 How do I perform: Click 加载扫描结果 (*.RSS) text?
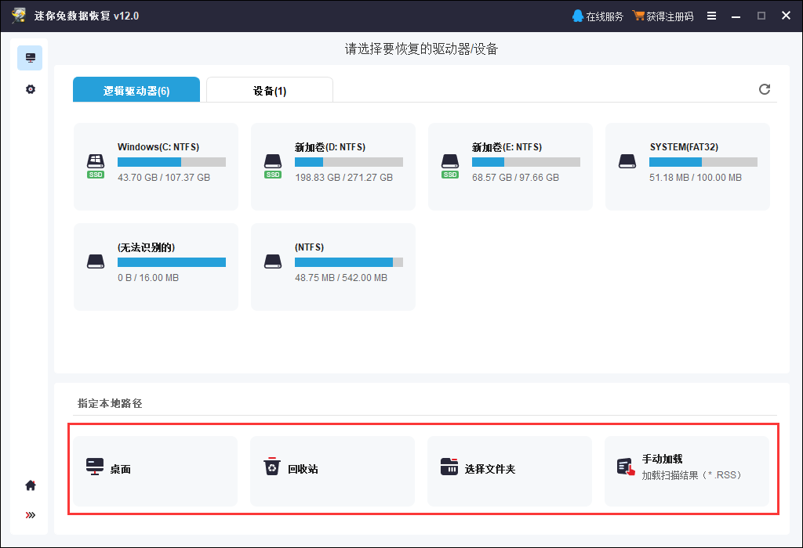point(692,475)
